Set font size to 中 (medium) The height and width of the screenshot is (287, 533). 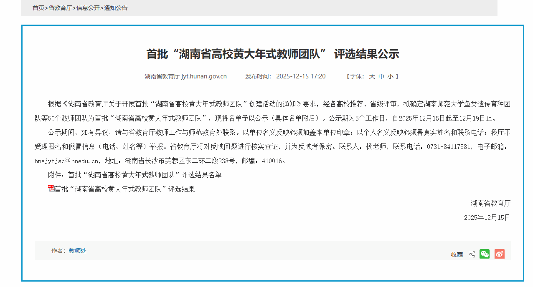tap(381, 76)
